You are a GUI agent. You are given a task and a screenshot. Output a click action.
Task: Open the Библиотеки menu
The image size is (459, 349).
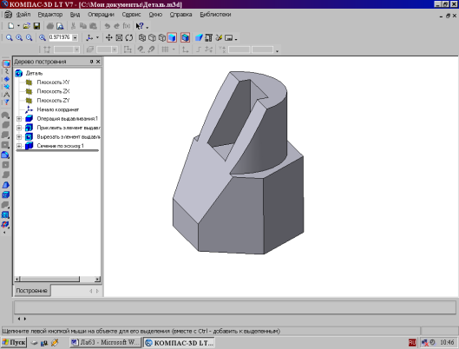(x=215, y=15)
